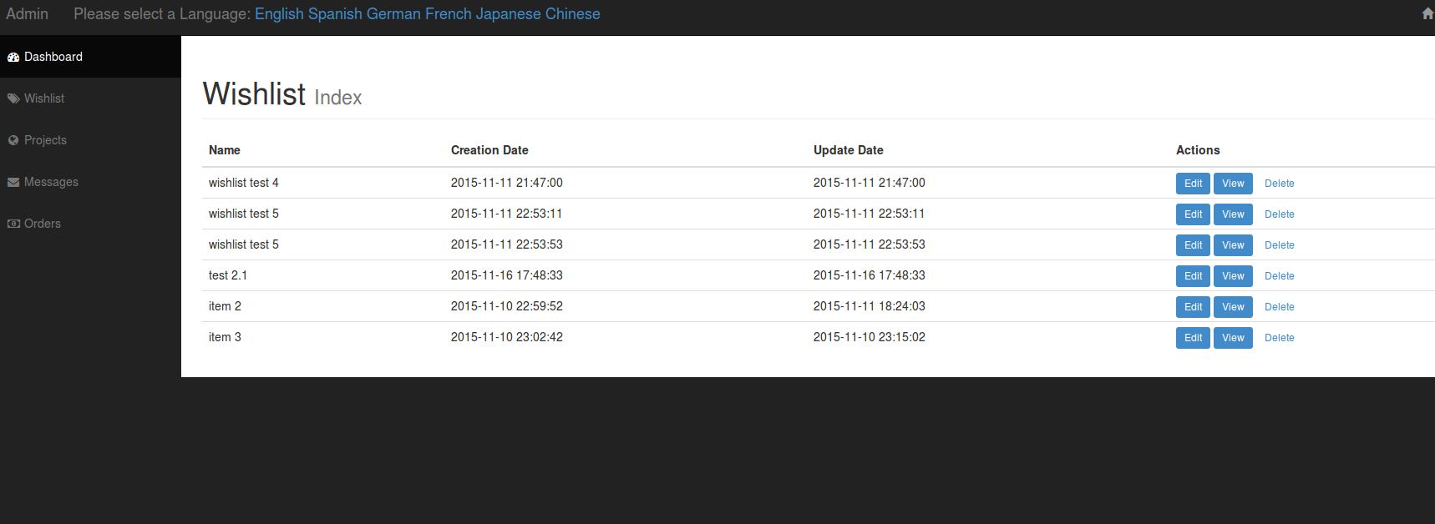
Task: Go to Projects in the sidebar
Action: click(90, 140)
